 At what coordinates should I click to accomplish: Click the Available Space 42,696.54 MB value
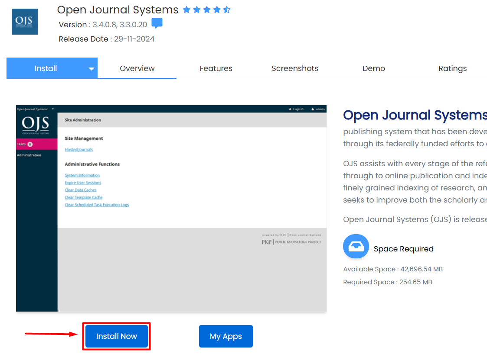(422, 269)
